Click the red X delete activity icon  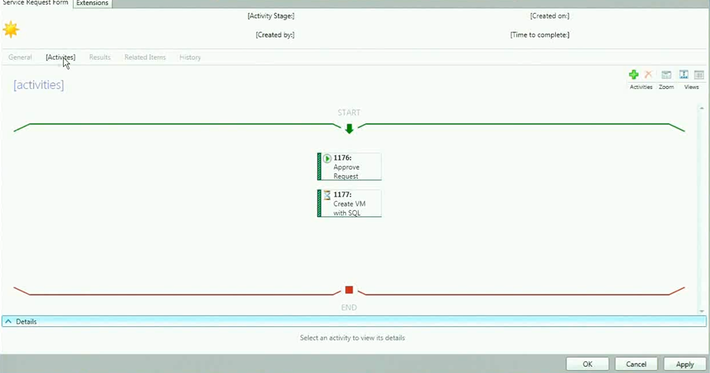649,74
